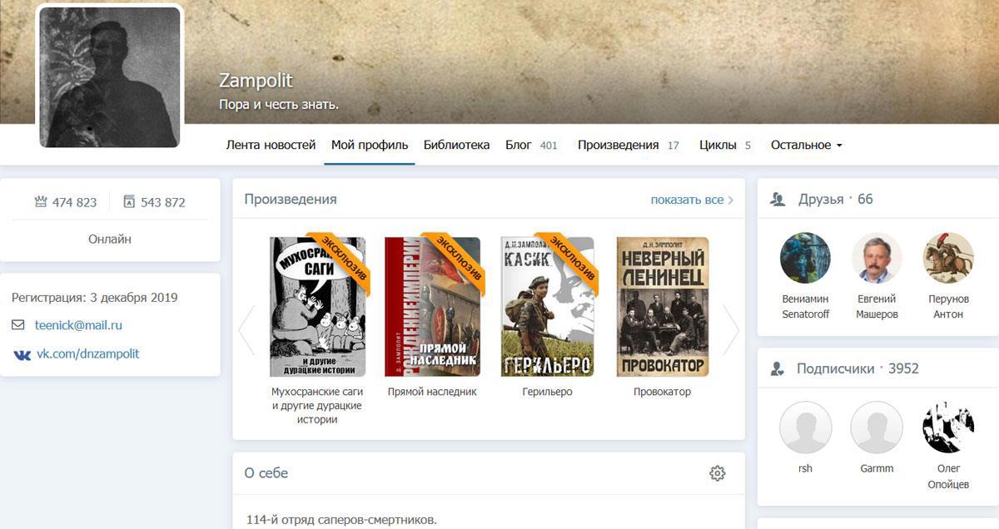This screenshot has height=529, width=999.
Task: Open Вениамин Senatoroff's avatar
Action: pos(806,258)
